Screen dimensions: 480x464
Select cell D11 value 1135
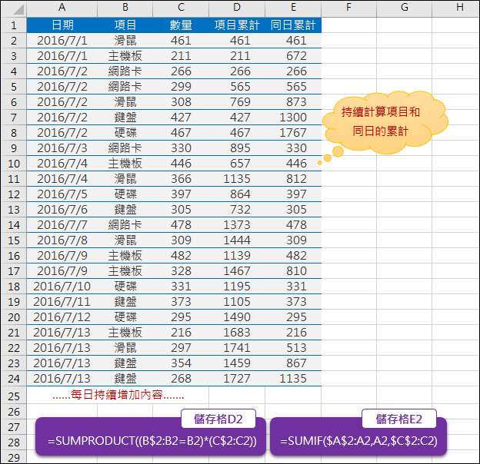pos(237,179)
